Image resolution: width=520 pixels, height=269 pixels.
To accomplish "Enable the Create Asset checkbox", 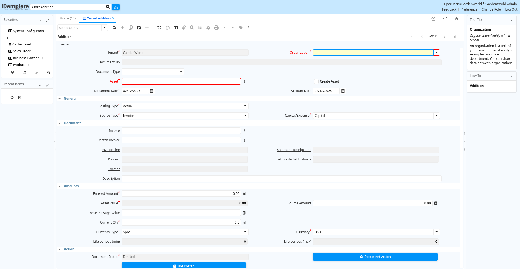I will (316, 81).
